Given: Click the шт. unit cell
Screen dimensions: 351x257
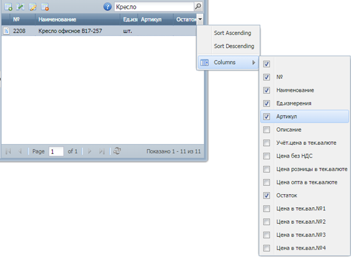Looking at the screenshot, I should click(x=129, y=31).
